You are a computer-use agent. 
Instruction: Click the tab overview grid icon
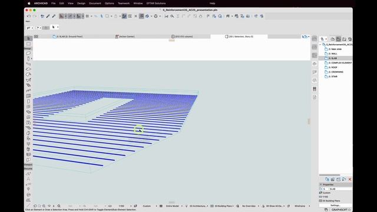point(36,37)
